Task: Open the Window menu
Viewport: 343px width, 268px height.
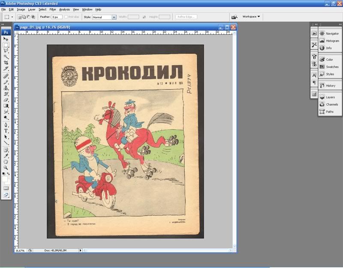Action: click(x=87, y=9)
